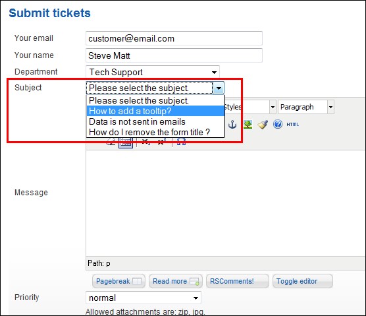Screen dimensions: 366x316
Task: Click the Read more button
Action: coord(176,281)
